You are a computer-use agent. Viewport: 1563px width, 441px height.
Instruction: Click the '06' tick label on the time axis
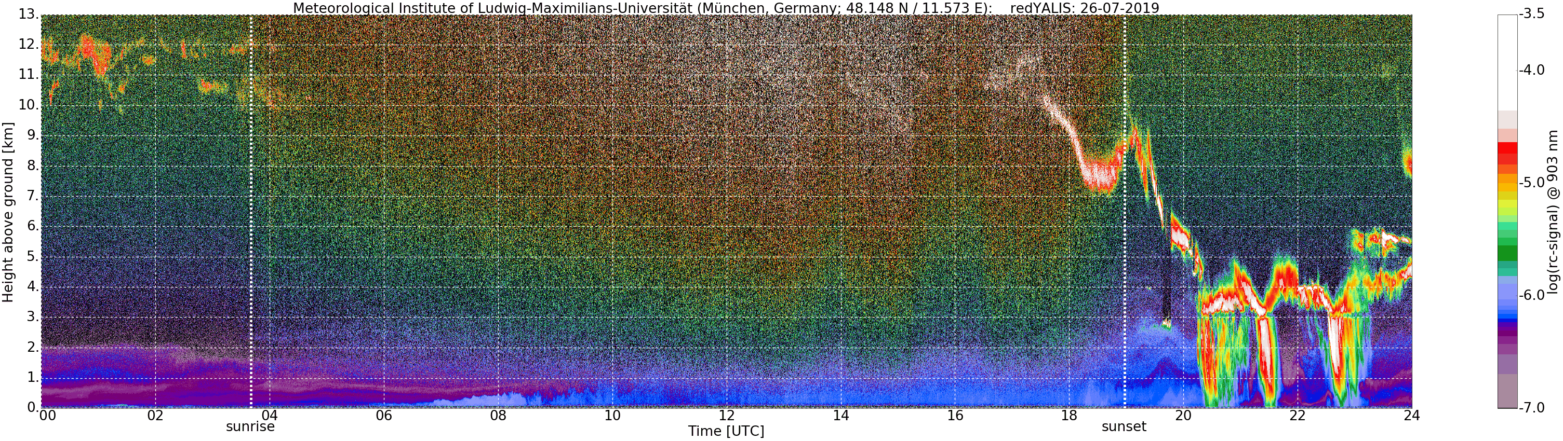(384, 416)
